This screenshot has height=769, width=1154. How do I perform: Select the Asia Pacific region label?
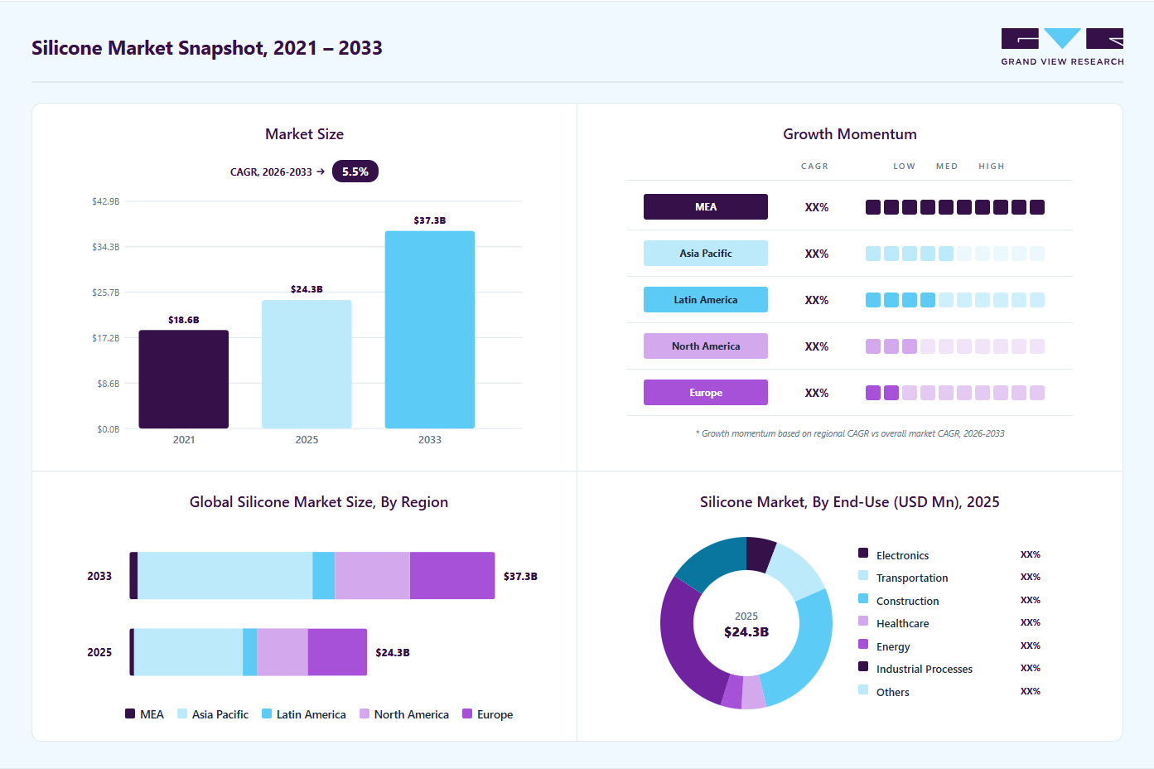(706, 254)
